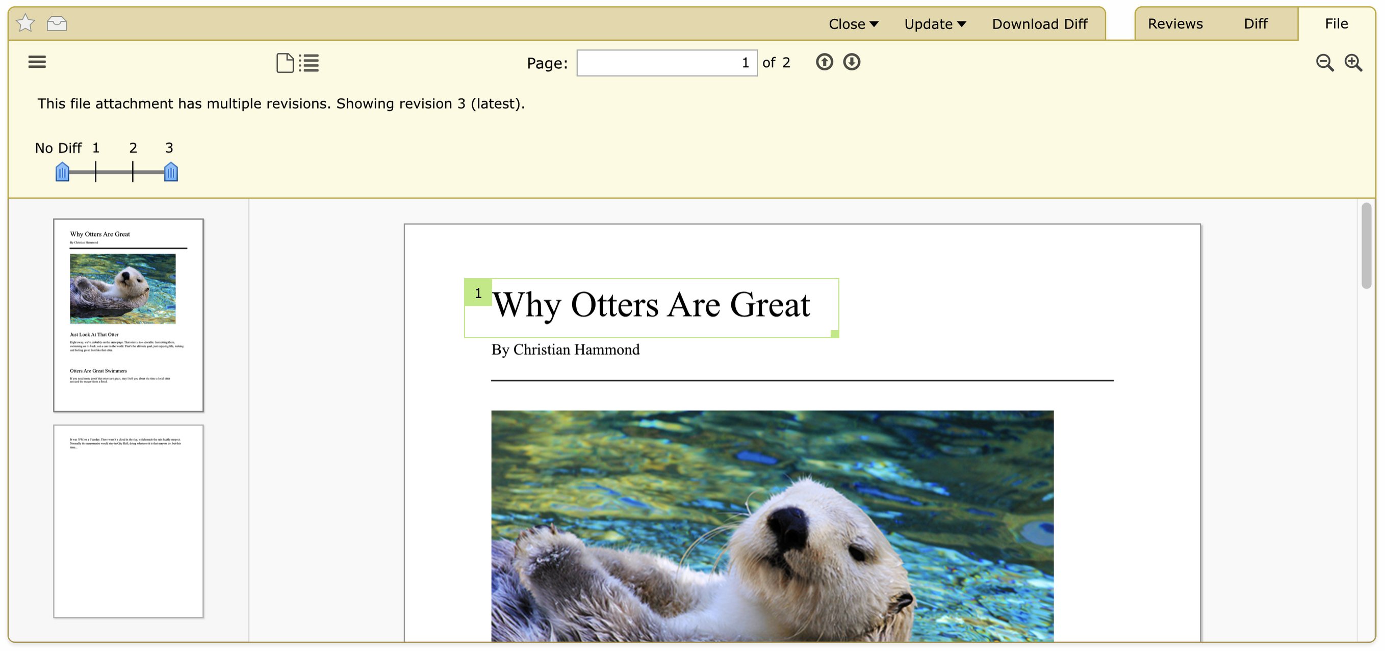Switch to the Reviews tab
Viewport: 1385px width, 651px height.
(1175, 23)
